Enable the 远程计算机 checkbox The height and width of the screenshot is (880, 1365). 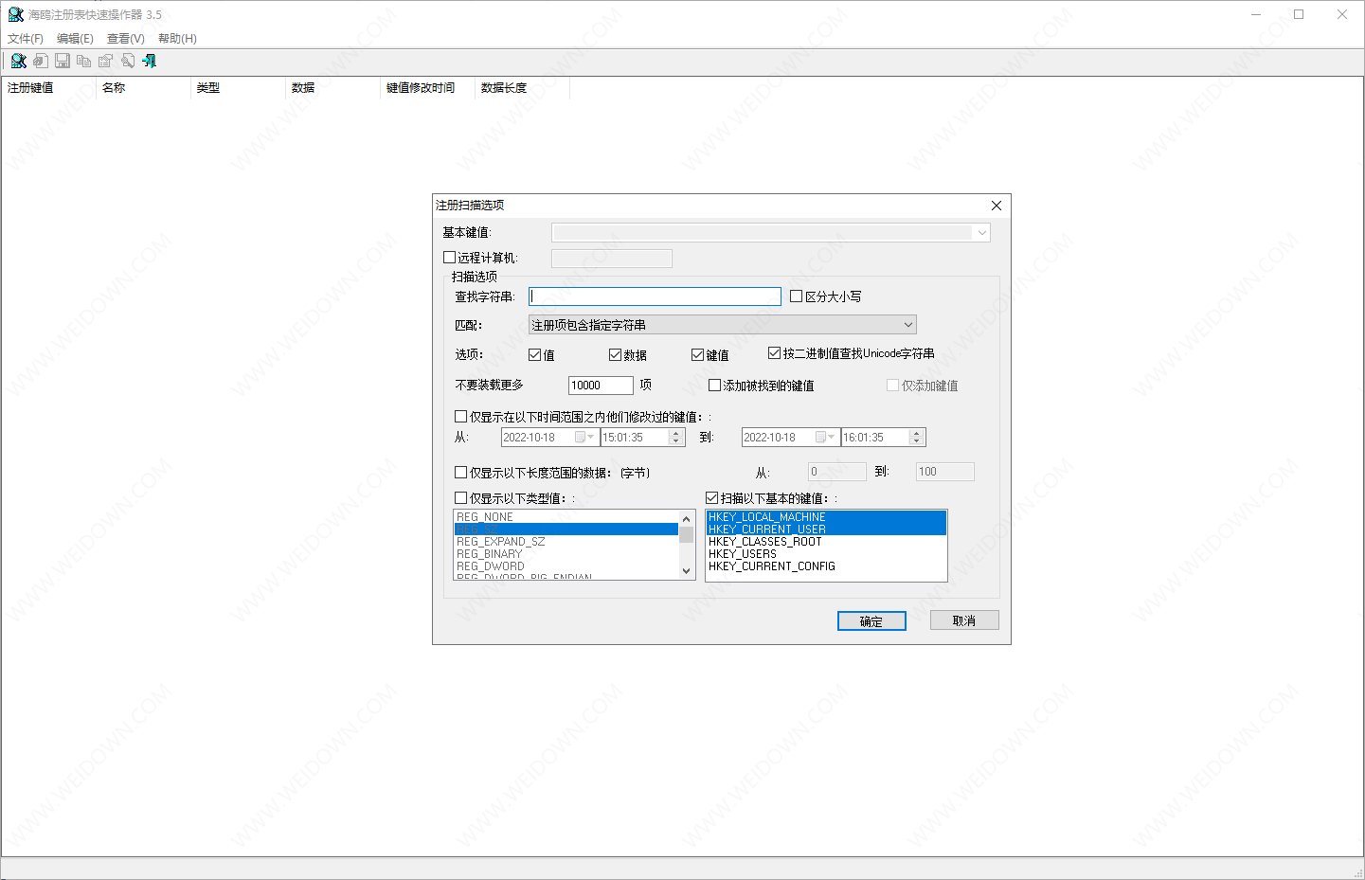(x=450, y=257)
